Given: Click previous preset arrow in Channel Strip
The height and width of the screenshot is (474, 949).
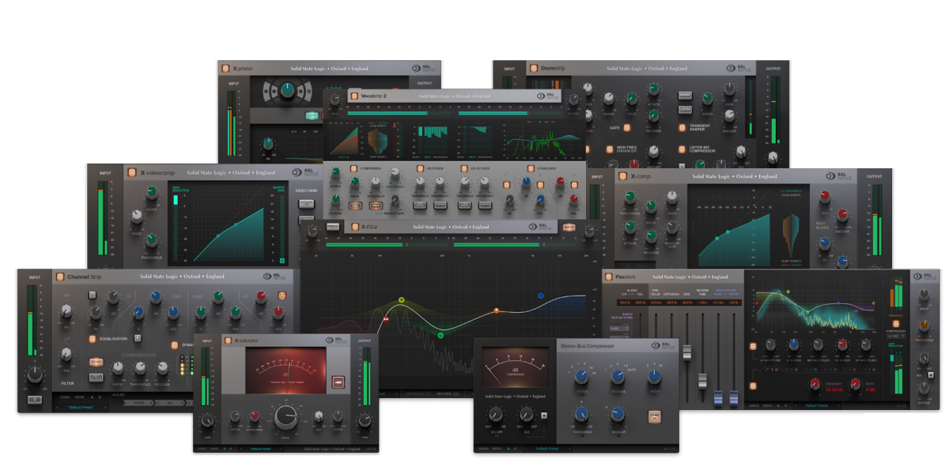Looking at the screenshot, I should [x=56, y=407].
